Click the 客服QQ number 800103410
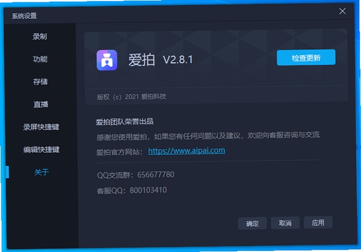The width and height of the screenshot is (361, 252). point(148,190)
